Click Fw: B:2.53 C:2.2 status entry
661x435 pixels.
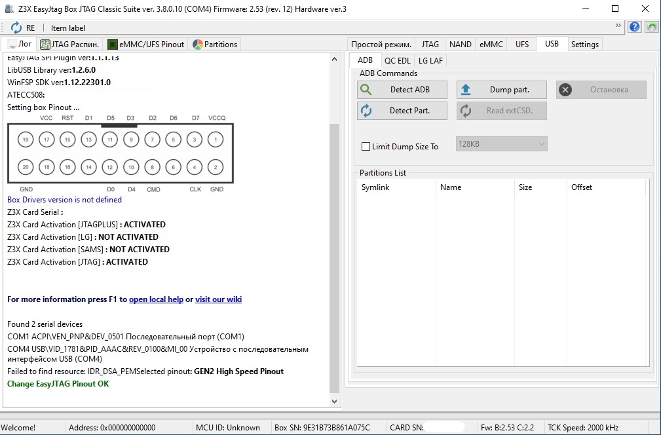coord(508,427)
